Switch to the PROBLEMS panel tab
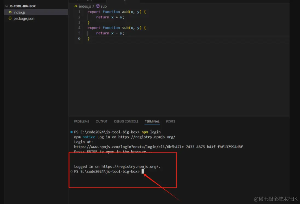This screenshot has width=300, height=204. [x=82, y=121]
